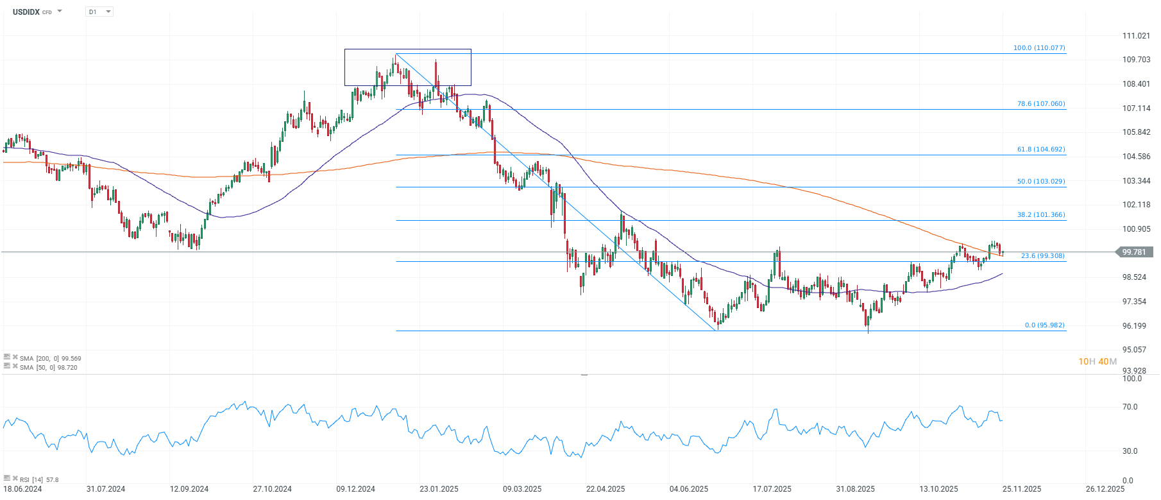The width and height of the screenshot is (1161, 500).
Task: Click the 105.842 price axis label
Action: pyautogui.click(x=1136, y=132)
